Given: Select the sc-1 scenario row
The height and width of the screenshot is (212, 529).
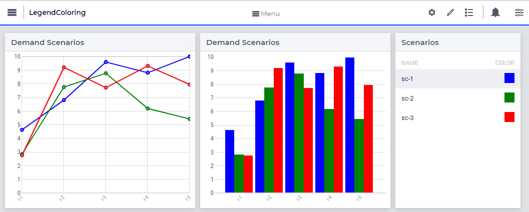Looking at the screenshot, I should [458, 79].
